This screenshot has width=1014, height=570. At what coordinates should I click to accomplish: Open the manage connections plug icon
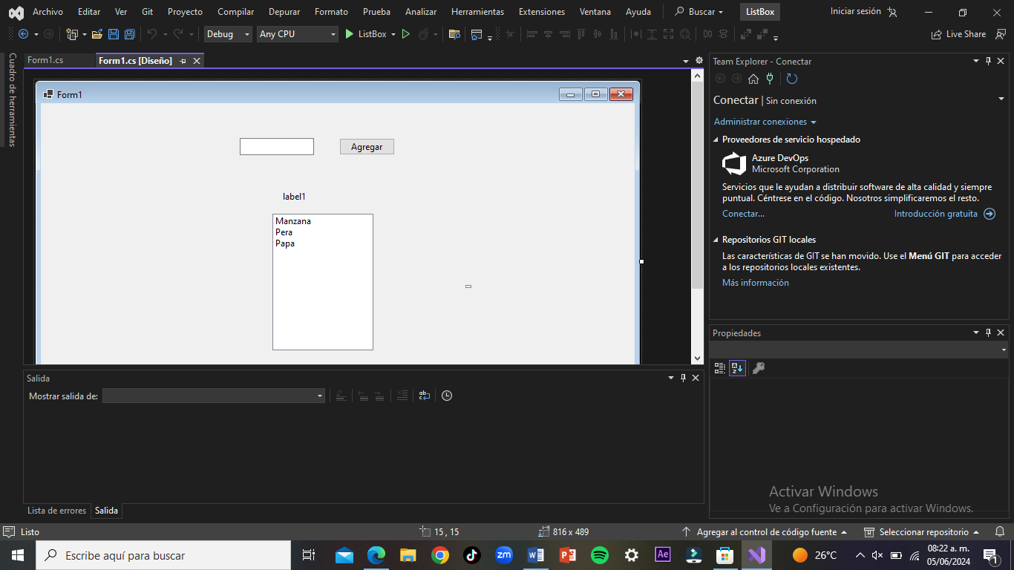(770, 79)
